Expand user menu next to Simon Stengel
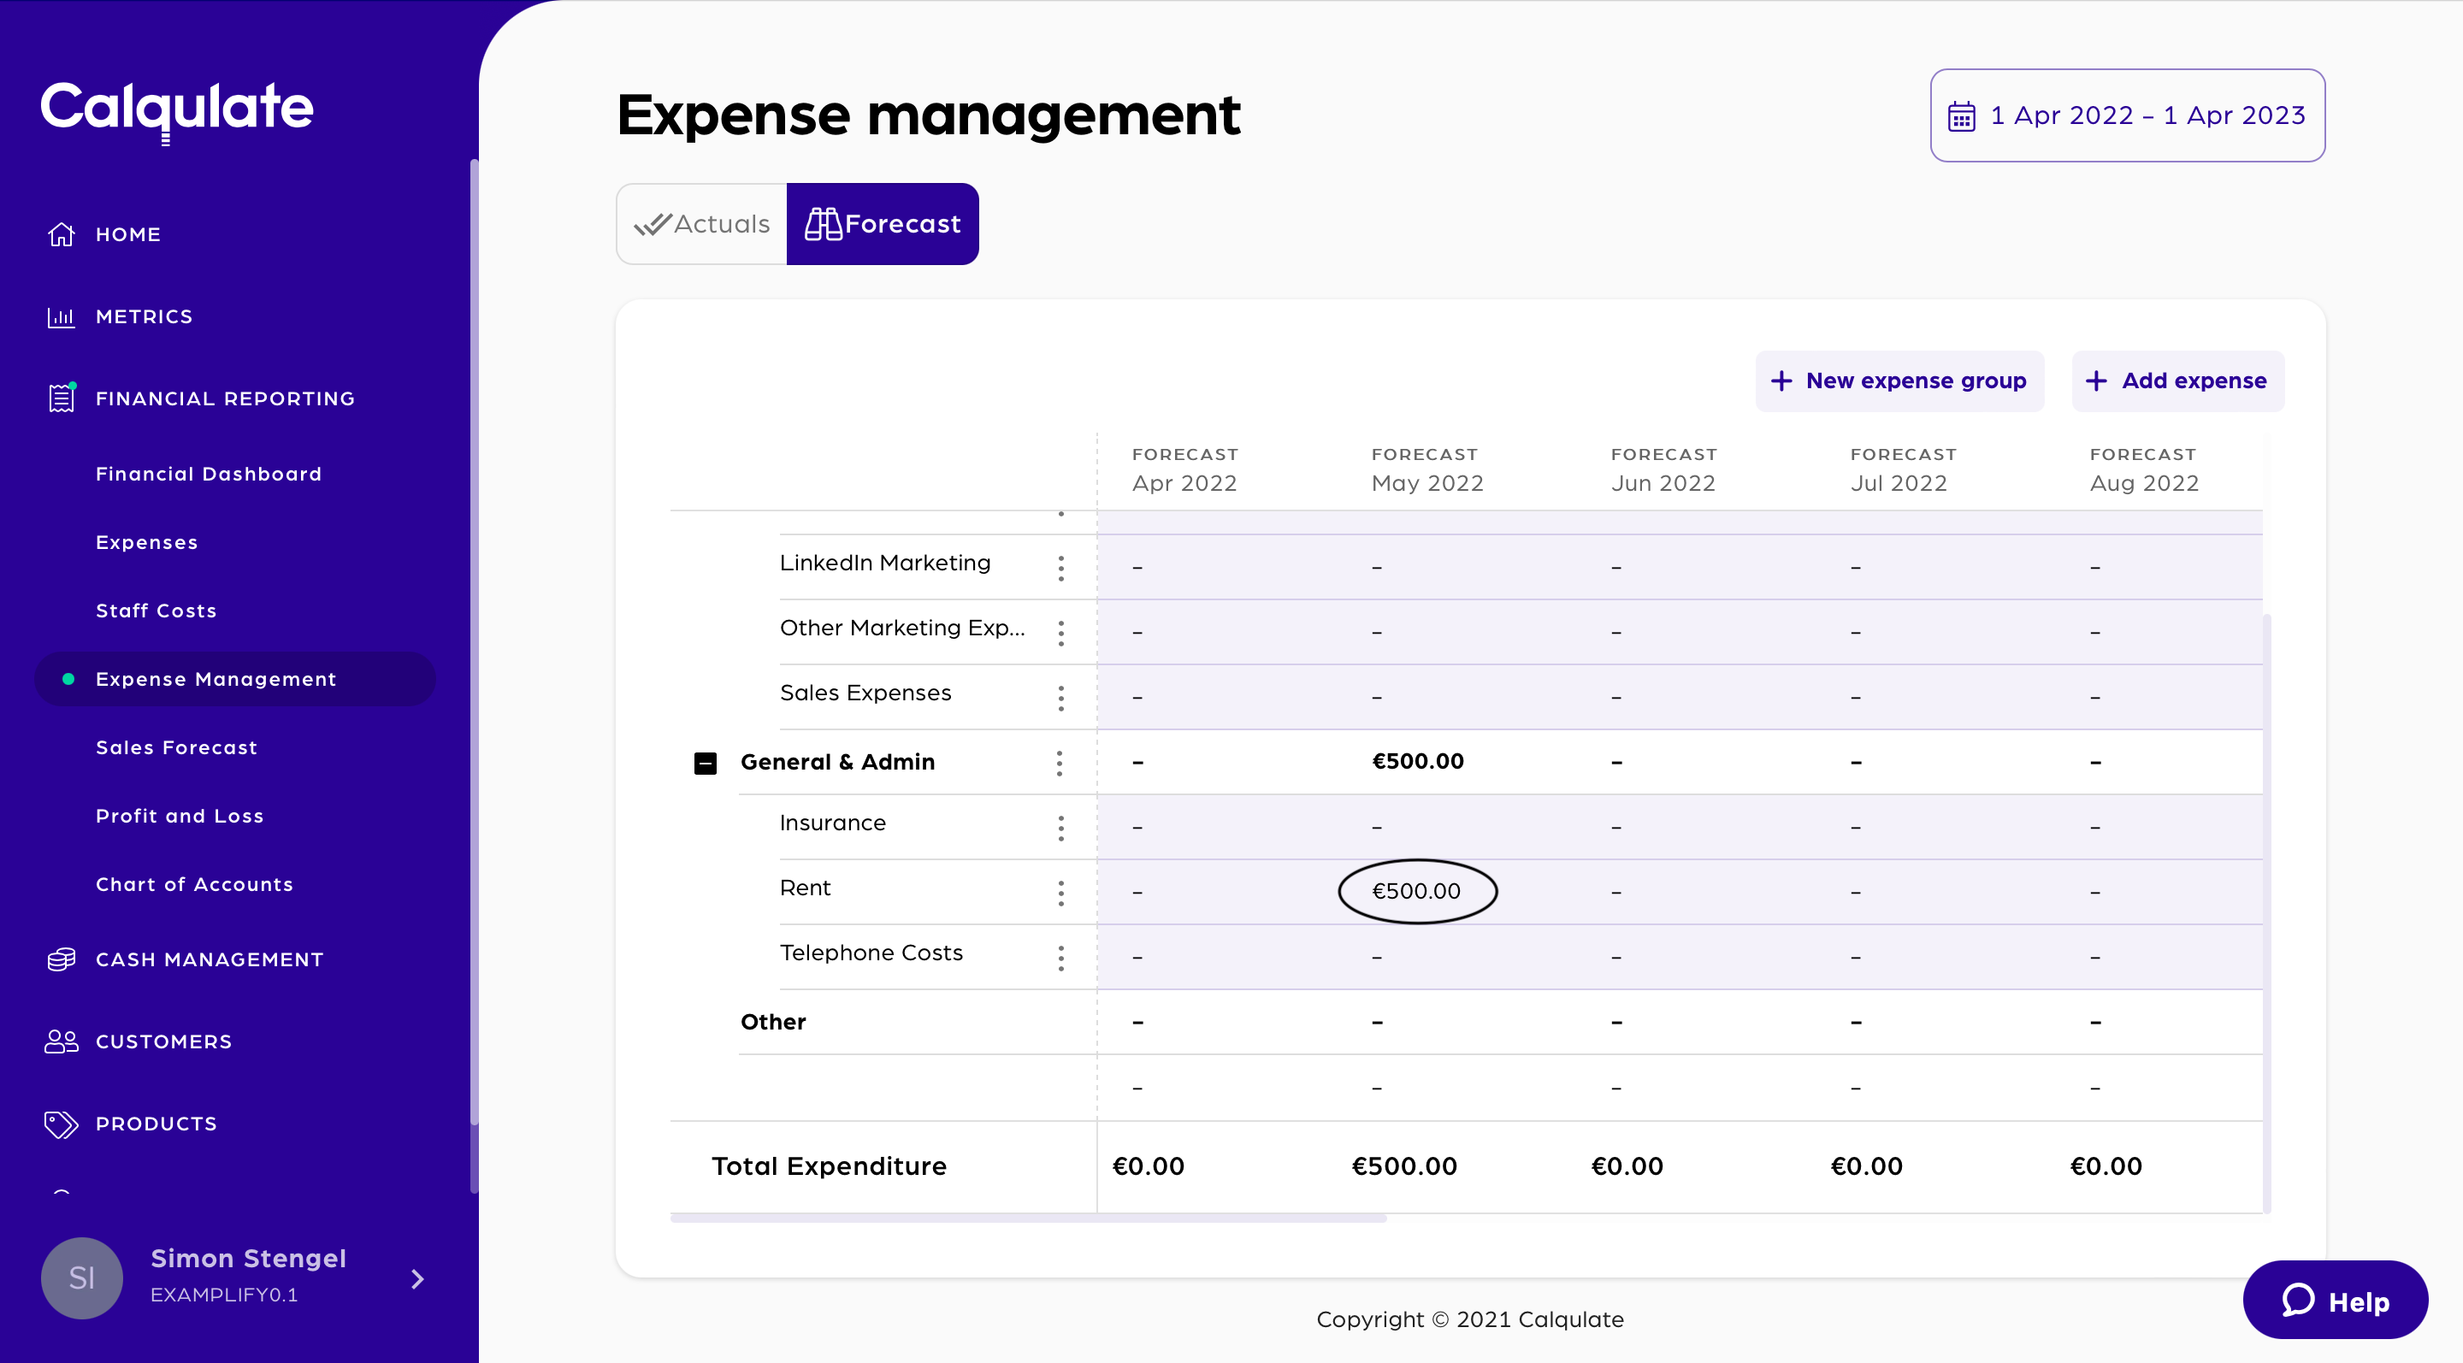Screen dimensions: 2463x1363 (x=416, y=1278)
